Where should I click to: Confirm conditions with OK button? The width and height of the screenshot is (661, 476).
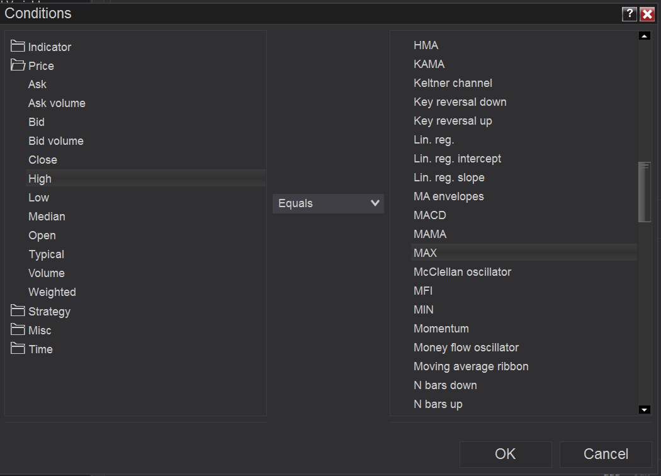click(x=505, y=454)
